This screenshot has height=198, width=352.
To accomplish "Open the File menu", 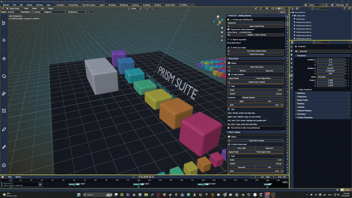I will tap(14, 5).
